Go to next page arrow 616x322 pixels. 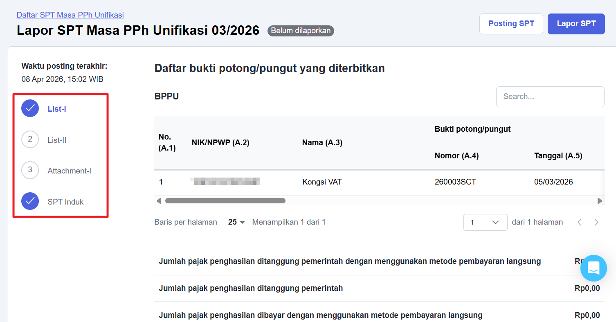[x=596, y=223]
